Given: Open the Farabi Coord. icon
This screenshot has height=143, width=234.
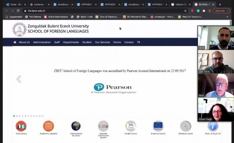Looking at the screenshot, I should point(131,126).
